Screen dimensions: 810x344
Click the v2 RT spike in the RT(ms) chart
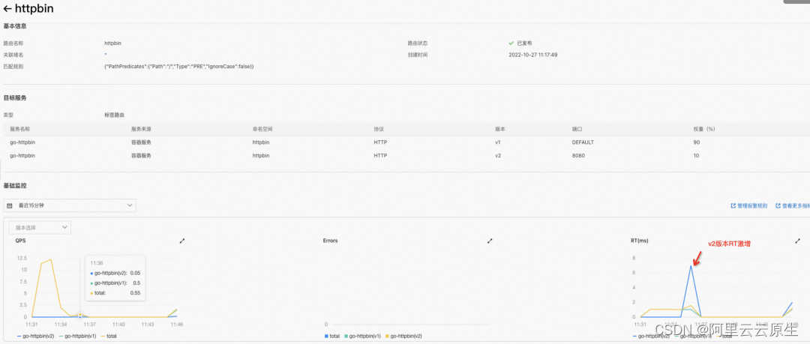691,265
